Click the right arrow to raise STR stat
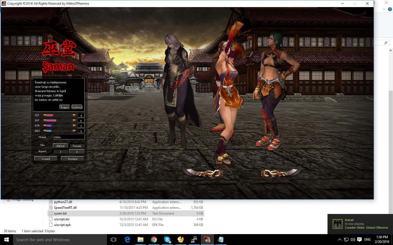393x245 pixels. pos(74,126)
